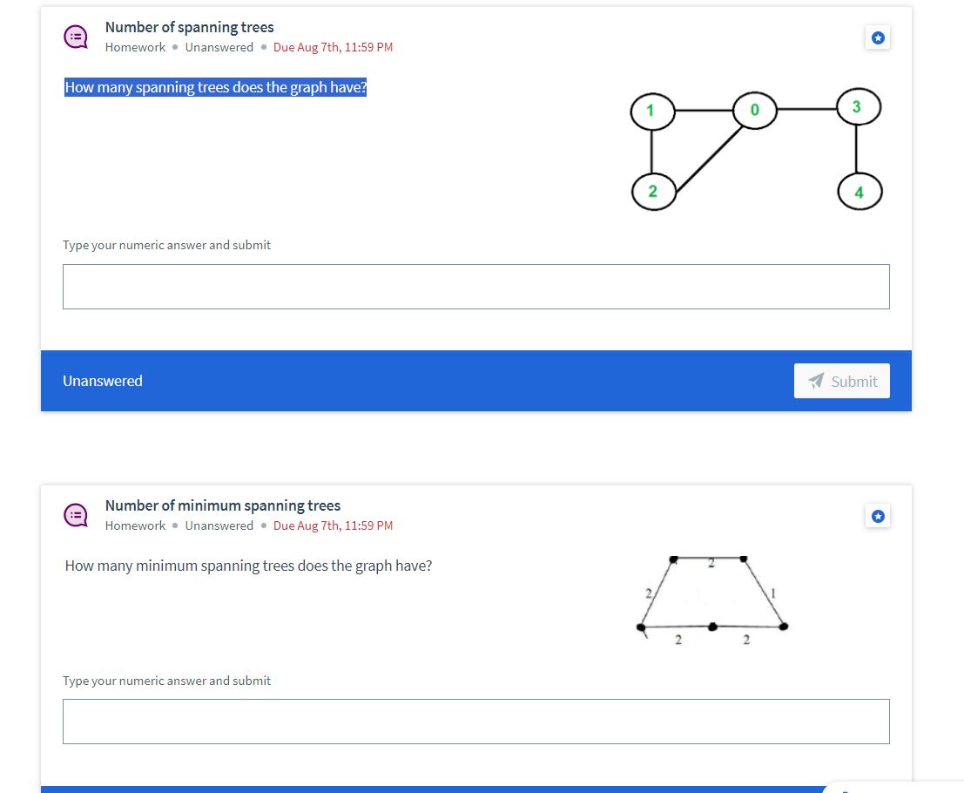Click the Homework tag under minimum spanning trees
Viewport: 964px width, 793px height.
[x=135, y=525]
